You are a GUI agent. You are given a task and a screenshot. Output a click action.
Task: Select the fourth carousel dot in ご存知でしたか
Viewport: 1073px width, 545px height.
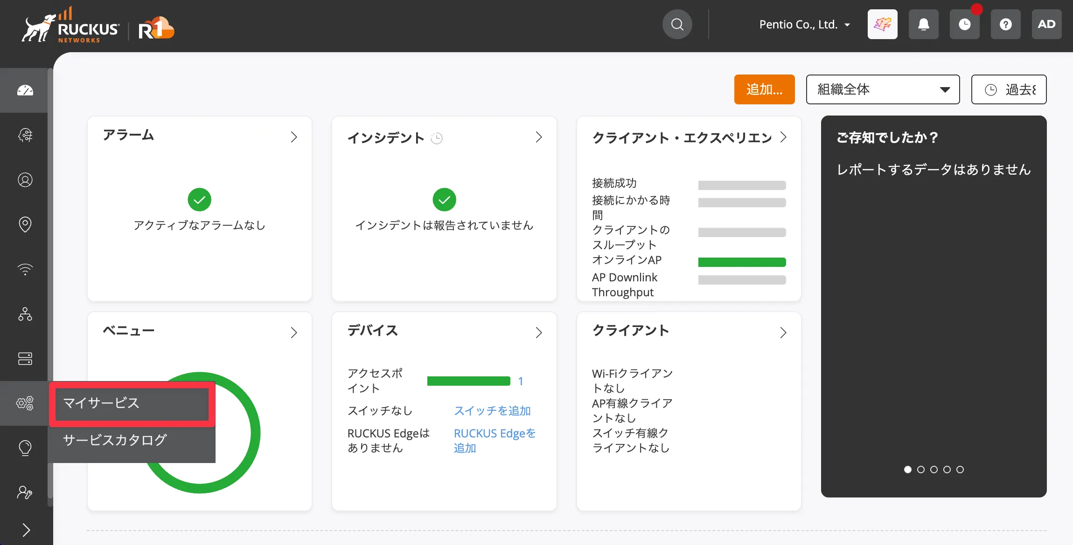click(947, 470)
